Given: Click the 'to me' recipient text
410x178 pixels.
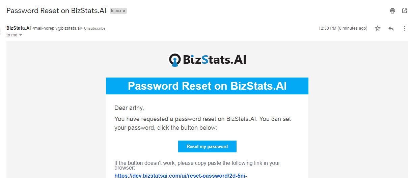Looking at the screenshot, I should [12, 35].
